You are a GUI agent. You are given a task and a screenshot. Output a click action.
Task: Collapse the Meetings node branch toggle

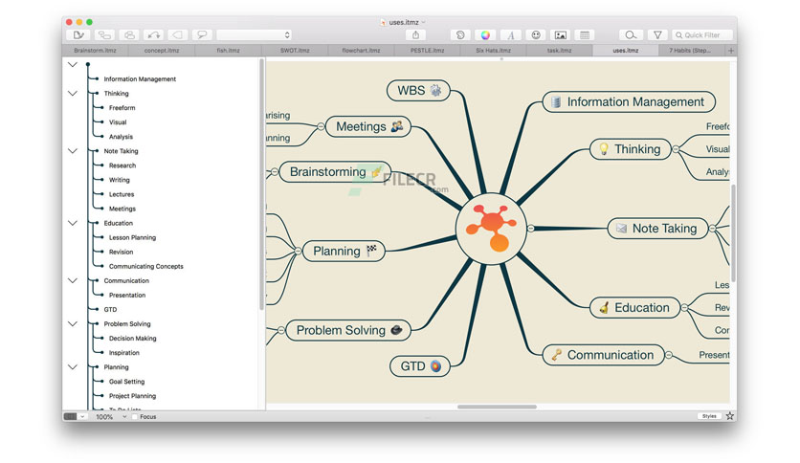(x=321, y=126)
